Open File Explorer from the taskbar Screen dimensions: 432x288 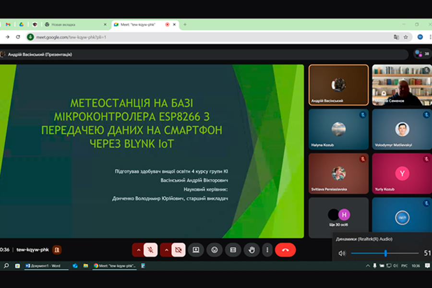(x=86, y=265)
